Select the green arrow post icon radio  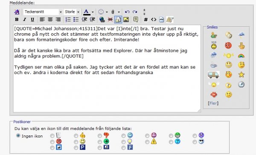click(100, 142)
